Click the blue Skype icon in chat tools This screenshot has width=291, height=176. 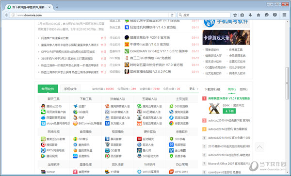point(43,123)
